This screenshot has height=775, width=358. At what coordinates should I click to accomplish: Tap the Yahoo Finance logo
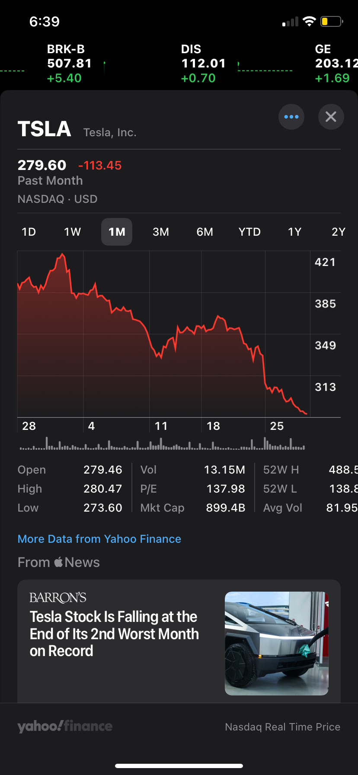point(65,727)
